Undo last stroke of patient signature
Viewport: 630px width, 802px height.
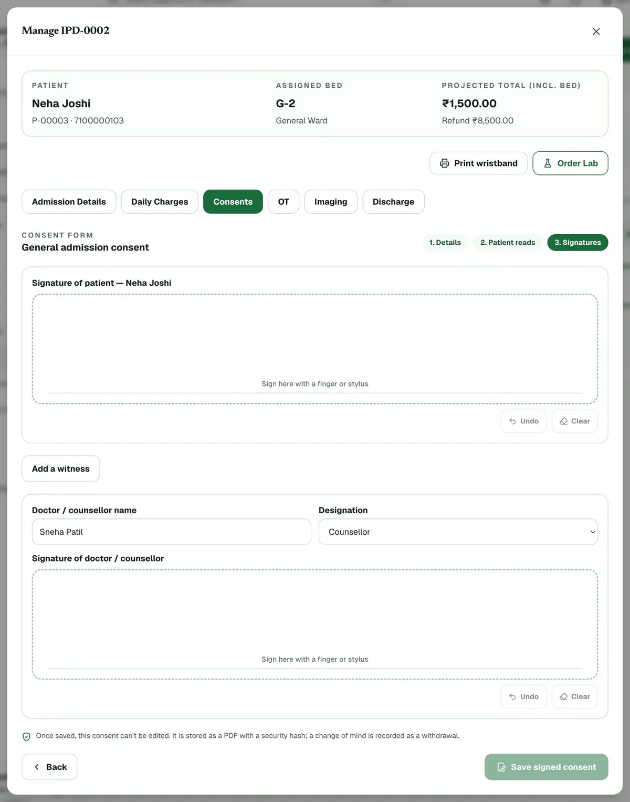(523, 421)
